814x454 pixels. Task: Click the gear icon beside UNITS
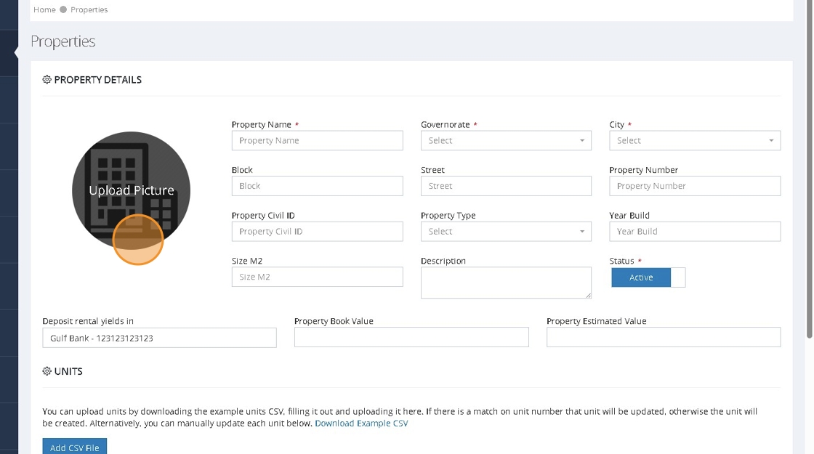[x=47, y=371]
